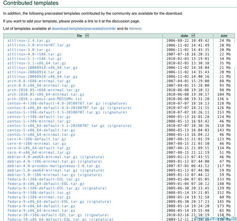Download centos-5-x86_64-minimal.tar.gz template
The width and height of the screenshot is (237, 221).
point(41,134)
